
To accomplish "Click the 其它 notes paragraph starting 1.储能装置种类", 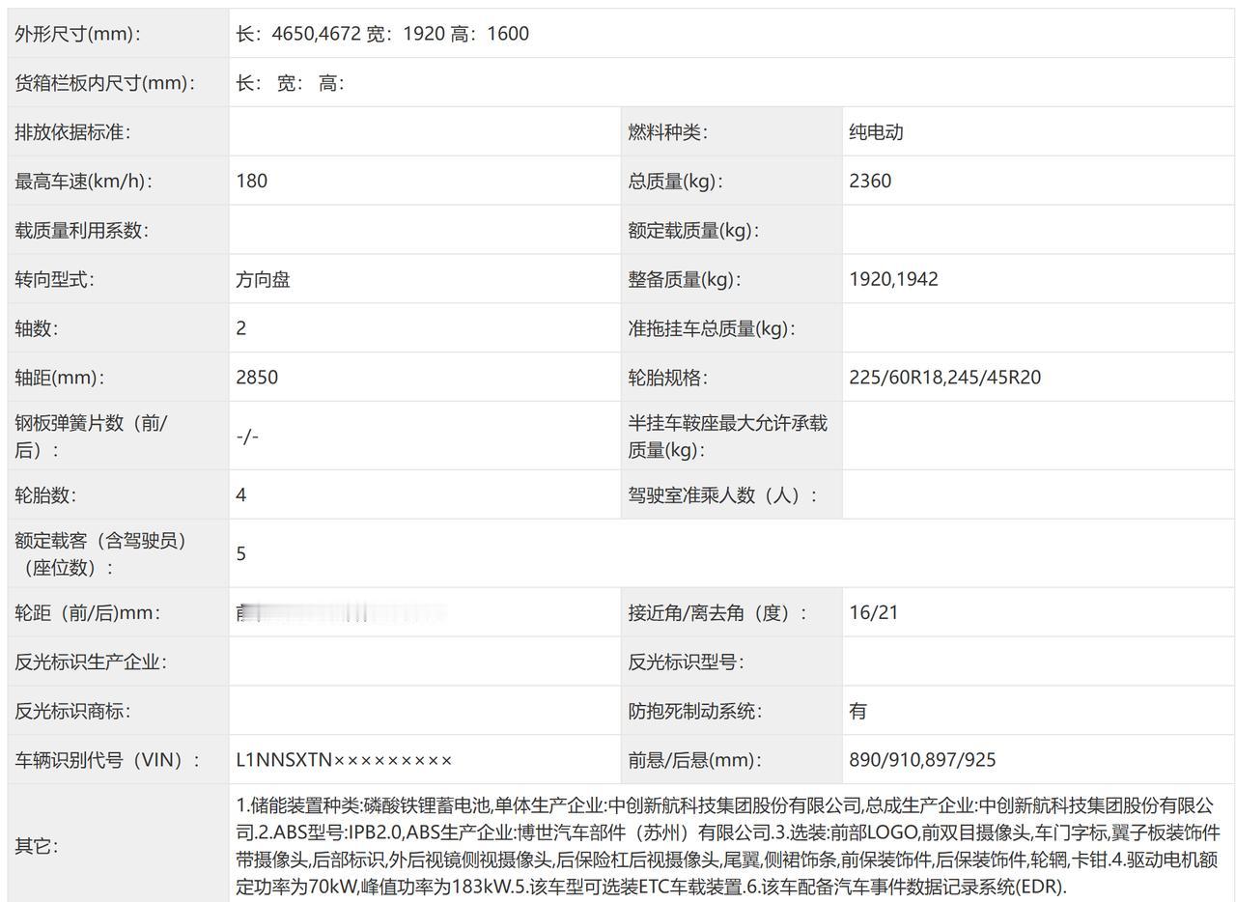I will coord(728,846).
